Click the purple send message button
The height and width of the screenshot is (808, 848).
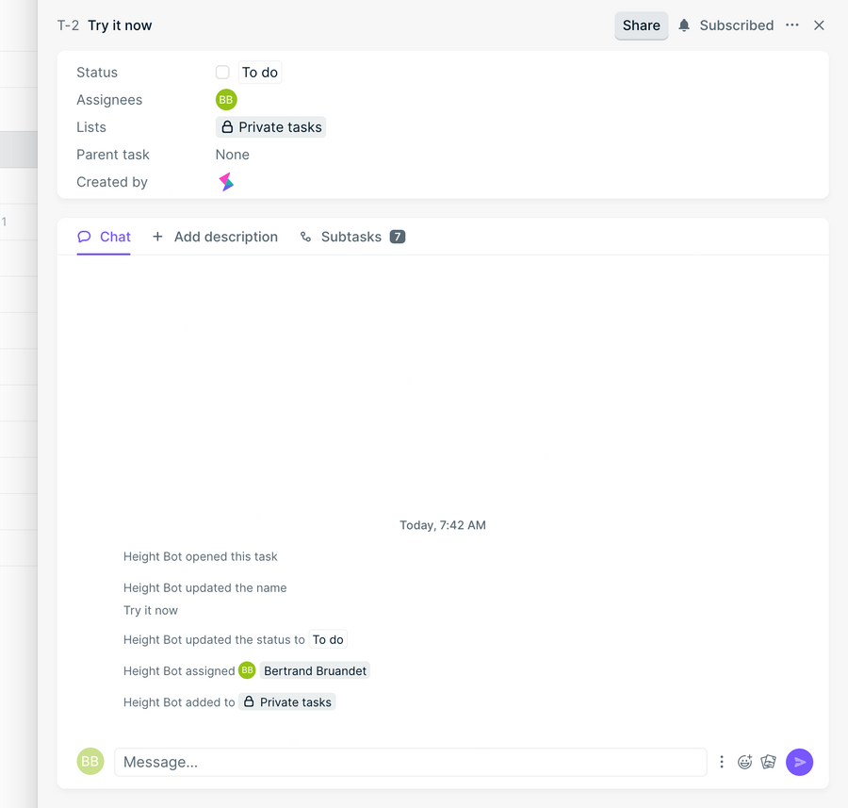(x=799, y=762)
